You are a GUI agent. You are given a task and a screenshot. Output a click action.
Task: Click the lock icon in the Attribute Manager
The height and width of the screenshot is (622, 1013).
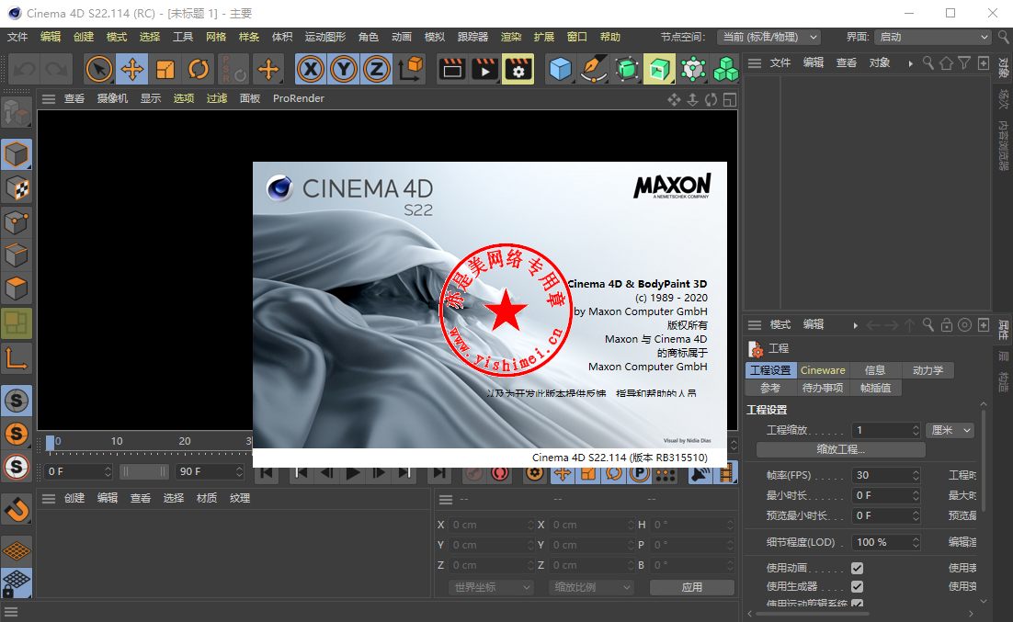pyautogui.click(x=947, y=325)
